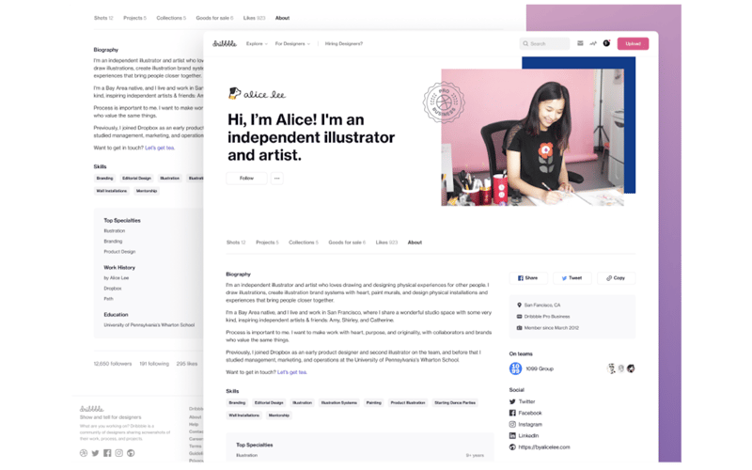
Task: Expand the Explore dropdown menu
Action: point(257,43)
